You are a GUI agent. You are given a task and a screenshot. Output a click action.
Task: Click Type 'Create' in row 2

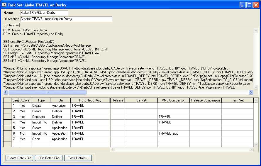[41, 111]
